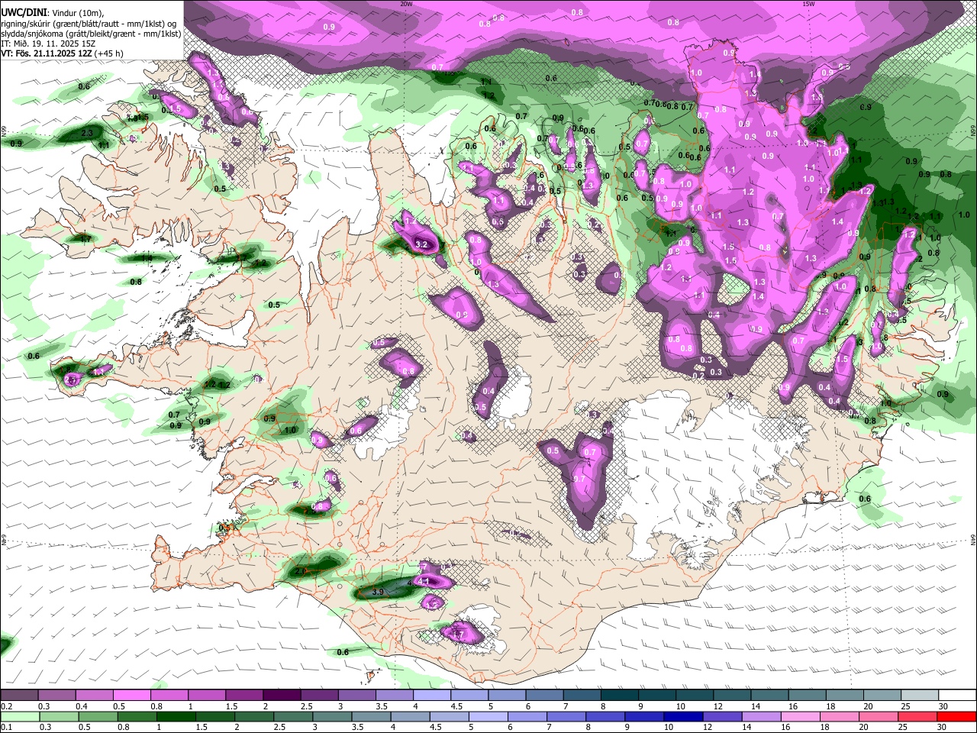Click the UWC/DINI model title
Image resolution: width=977 pixels, height=733 pixels.
click(23, 12)
